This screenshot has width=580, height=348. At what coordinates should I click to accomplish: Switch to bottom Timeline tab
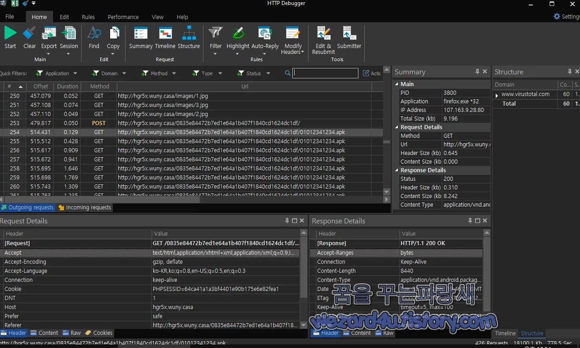[x=505, y=333]
